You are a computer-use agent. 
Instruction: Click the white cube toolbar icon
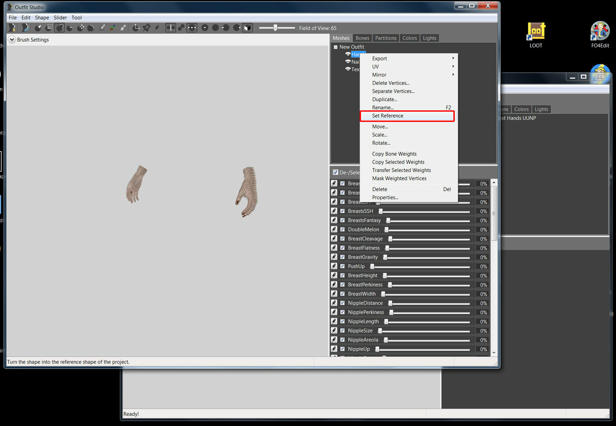click(x=247, y=28)
